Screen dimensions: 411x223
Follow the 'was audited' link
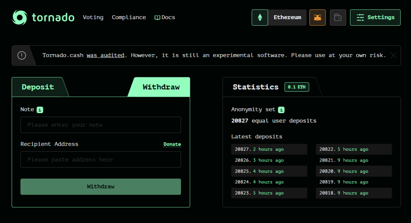106,55
